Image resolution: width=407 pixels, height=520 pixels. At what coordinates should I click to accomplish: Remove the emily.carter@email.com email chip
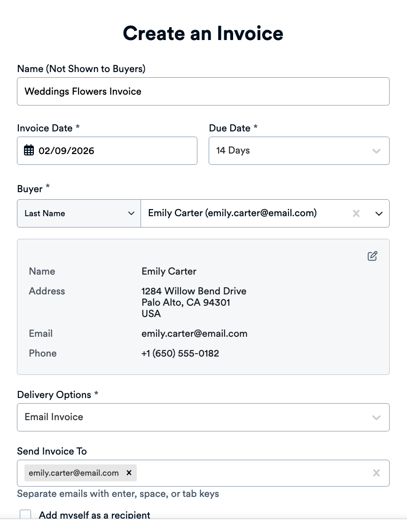[129, 473]
